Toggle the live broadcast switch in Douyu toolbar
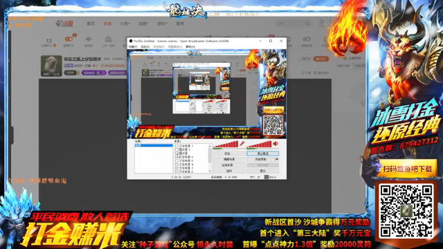The image size is (443, 249). 69,39
